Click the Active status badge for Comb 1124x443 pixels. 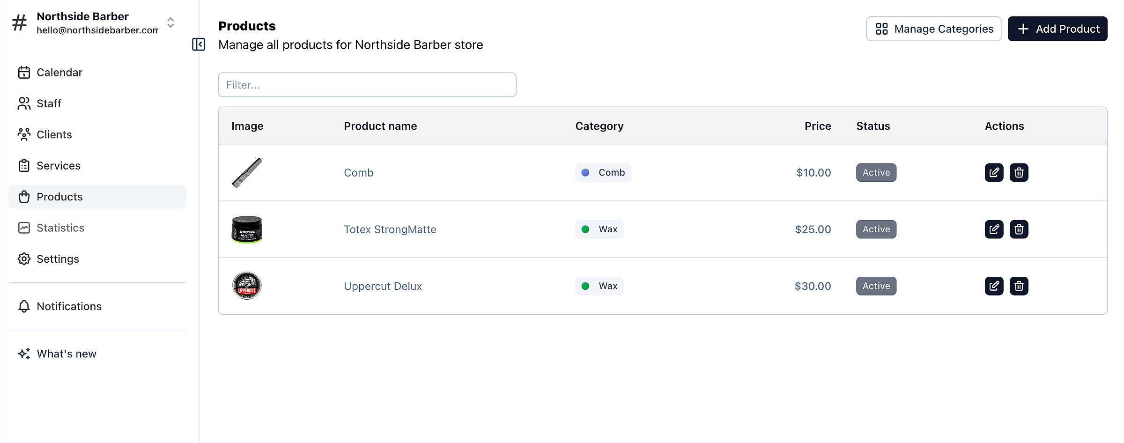click(x=876, y=173)
